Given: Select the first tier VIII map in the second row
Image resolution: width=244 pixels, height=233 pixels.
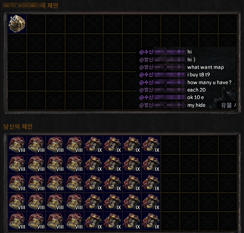Looking at the screenshot, I should tap(17, 164).
